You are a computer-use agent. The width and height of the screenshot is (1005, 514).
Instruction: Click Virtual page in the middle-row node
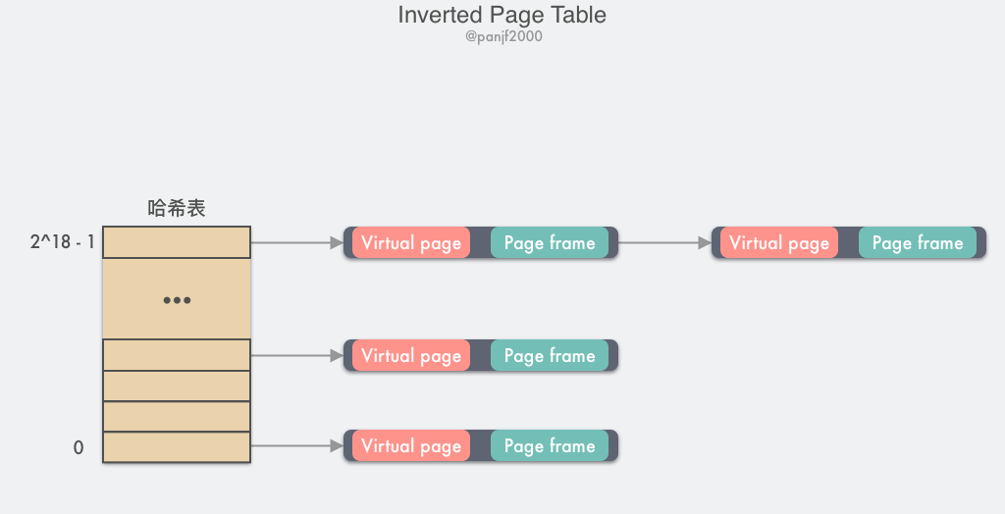pos(411,356)
